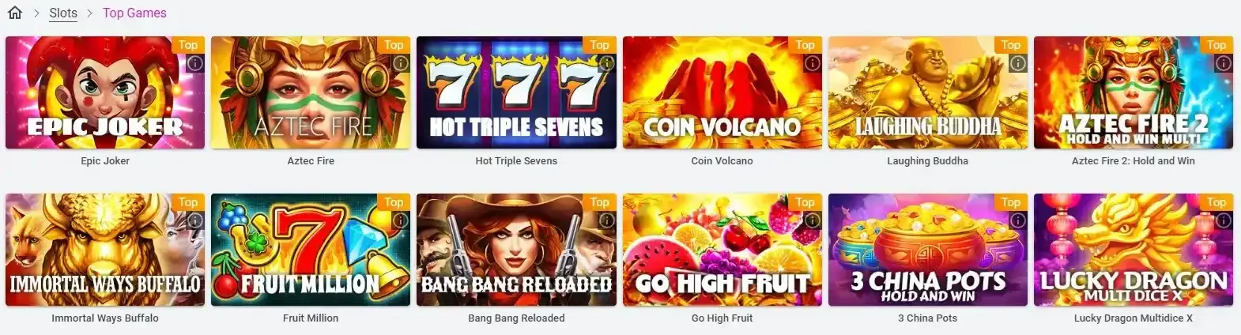Viewport: 1241px width, 335px height.
Task: Open Fruit Million game image
Action: click(x=311, y=250)
